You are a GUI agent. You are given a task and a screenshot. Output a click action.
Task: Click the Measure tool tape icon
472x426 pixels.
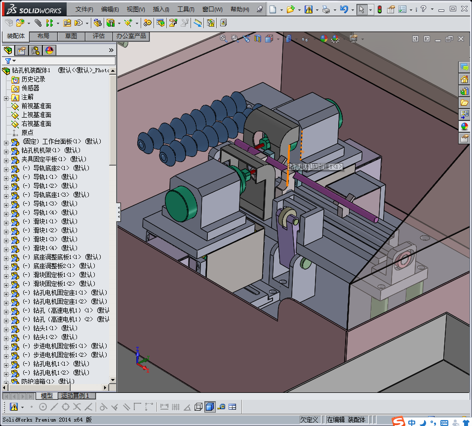click(221, 407)
